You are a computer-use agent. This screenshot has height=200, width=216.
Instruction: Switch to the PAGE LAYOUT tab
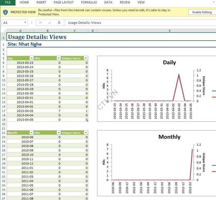click(63, 2)
